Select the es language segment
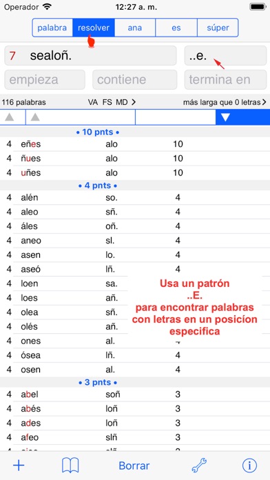Image resolution: width=270 pixels, height=480 pixels. (x=176, y=28)
